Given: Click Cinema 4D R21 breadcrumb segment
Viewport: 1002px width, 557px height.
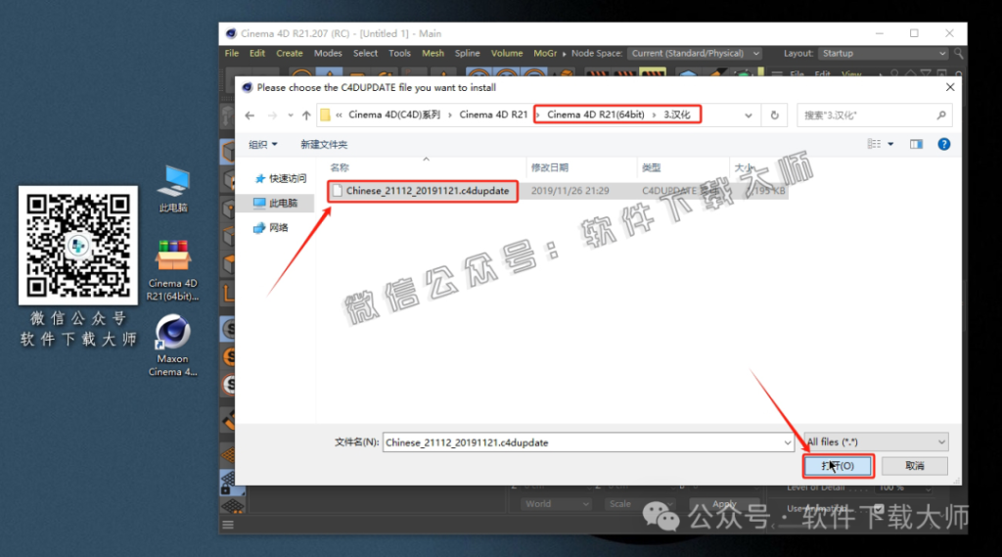Looking at the screenshot, I should point(493,115).
